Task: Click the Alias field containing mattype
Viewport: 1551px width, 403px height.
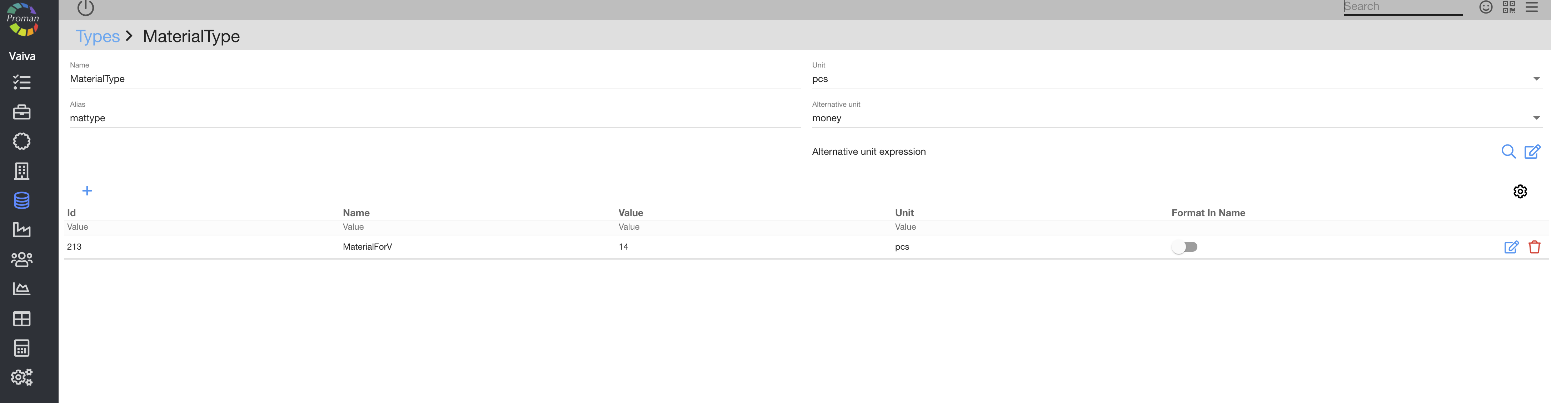Action: click(x=434, y=118)
